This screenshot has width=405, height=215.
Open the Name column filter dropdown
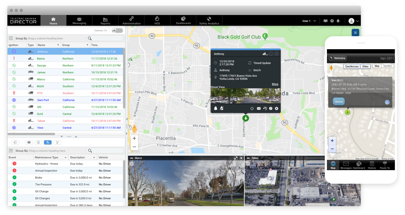[x=58, y=45]
